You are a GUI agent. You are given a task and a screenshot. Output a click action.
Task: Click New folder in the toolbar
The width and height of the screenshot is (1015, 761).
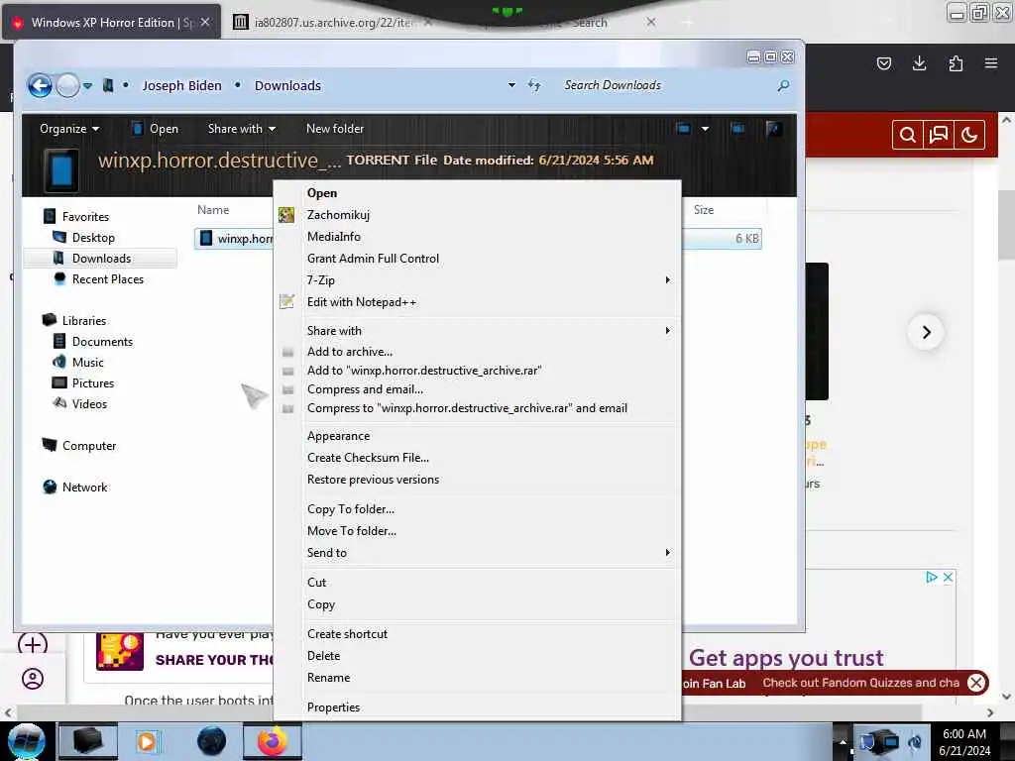[335, 129]
